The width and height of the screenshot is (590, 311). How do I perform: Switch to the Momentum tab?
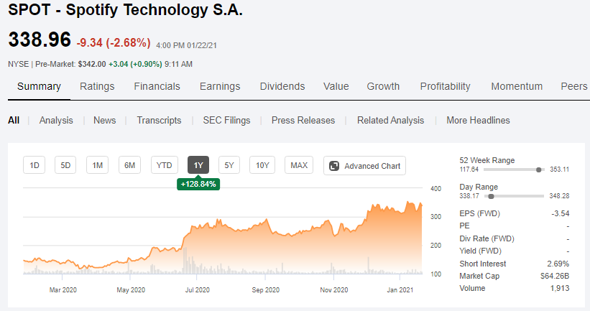[517, 86]
